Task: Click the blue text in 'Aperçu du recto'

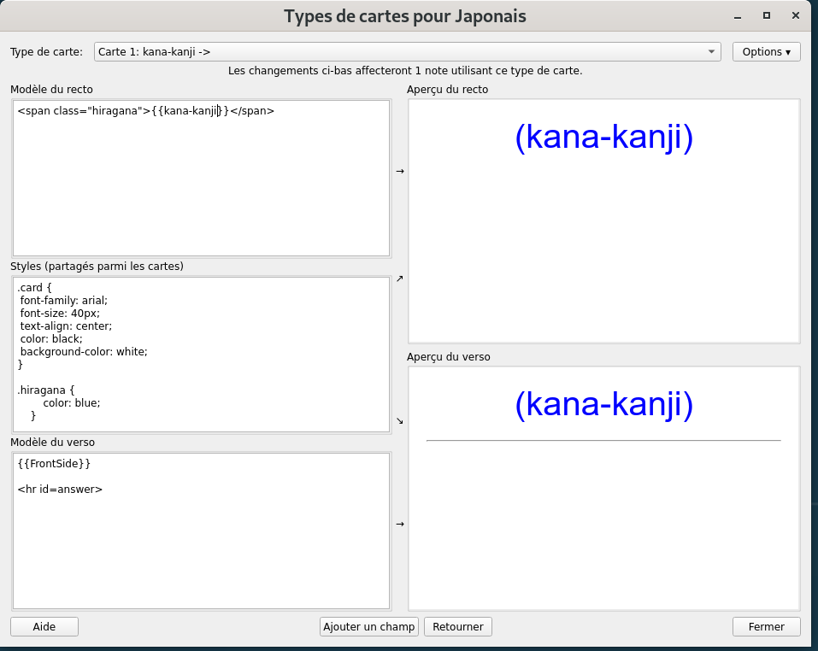Action: point(603,138)
